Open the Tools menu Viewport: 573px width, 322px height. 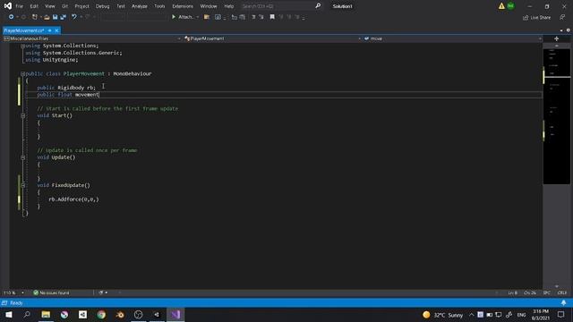[159, 6]
